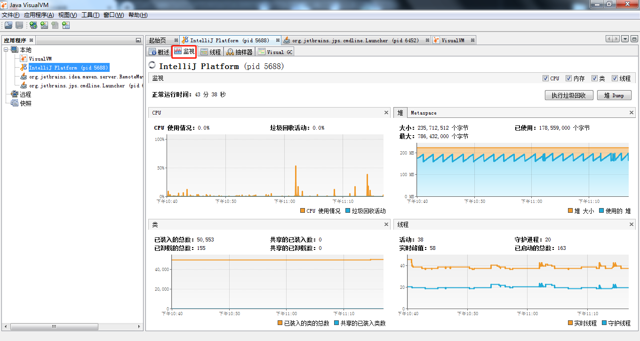Click the Load snapshot toolbar icon
Screen dimensions: 640x341
(x=8, y=25)
